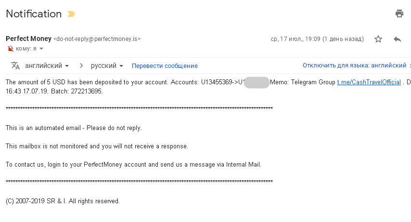Click Перевести сообщение link

tap(165, 66)
